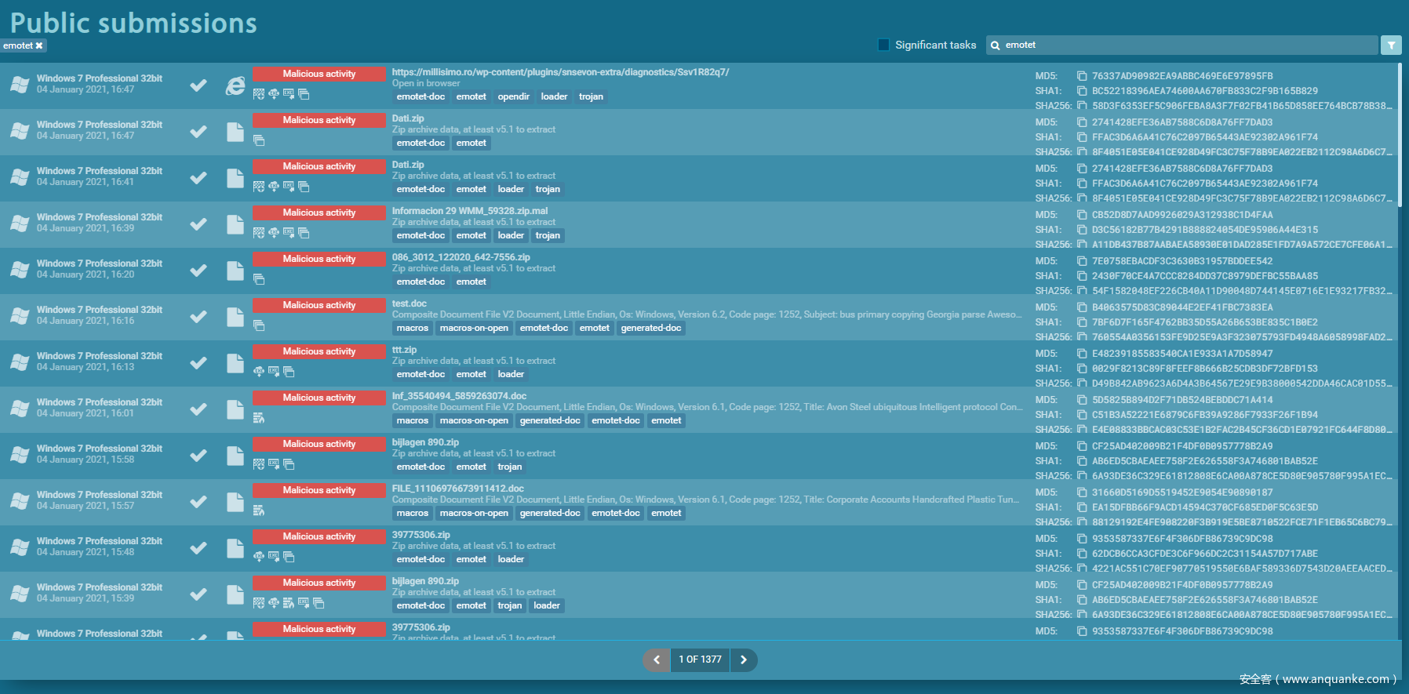Remove the emotet filter tag
Viewport: 1409px width, 694px height.
(x=39, y=46)
